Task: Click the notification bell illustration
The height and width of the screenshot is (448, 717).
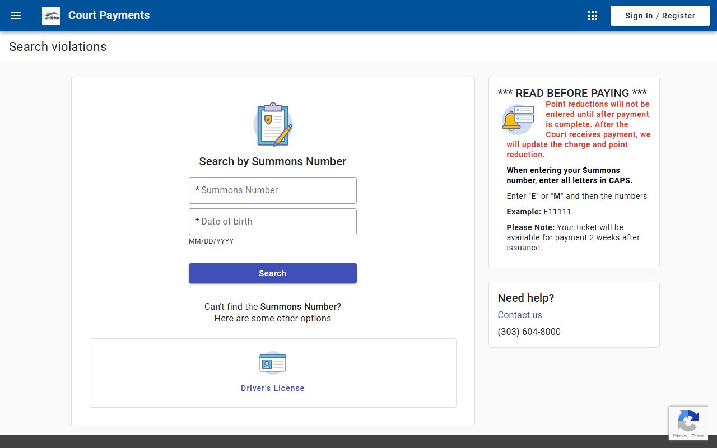Action: click(518, 119)
